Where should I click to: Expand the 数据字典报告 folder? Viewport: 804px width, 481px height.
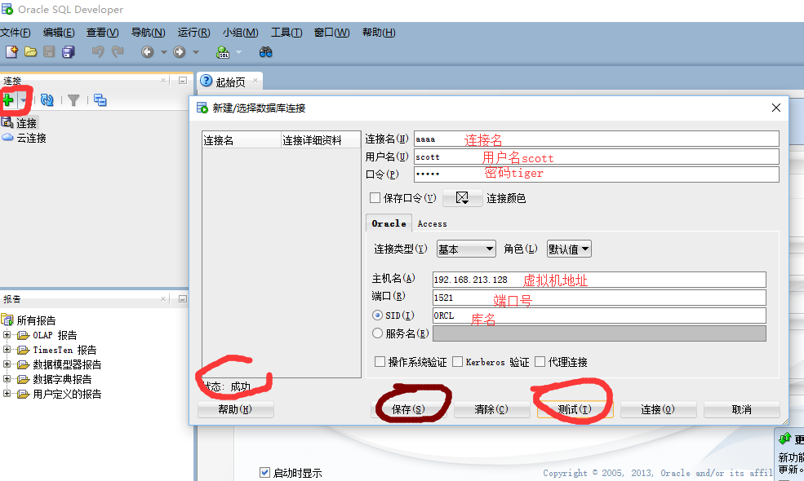click(x=7, y=379)
